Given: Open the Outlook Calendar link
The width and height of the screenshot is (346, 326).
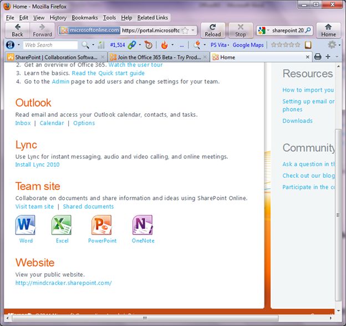Looking at the screenshot, I should click(x=52, y=123).
